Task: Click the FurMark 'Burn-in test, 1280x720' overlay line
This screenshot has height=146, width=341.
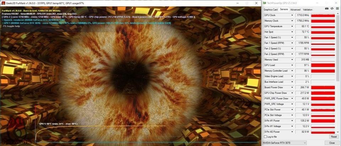Action: coord(31,10)
